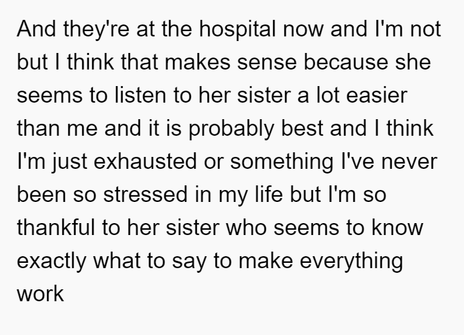Click the word "easier"
This screenshot has width=464, height=335.
point(377,95)
